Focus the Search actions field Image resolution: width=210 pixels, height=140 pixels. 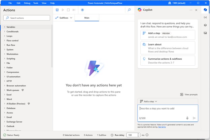(x=27, y=18)
